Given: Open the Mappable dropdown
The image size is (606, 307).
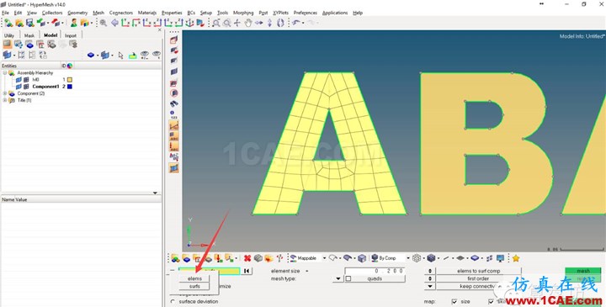Looking at the screenshot, I should [x=324, y=258].
